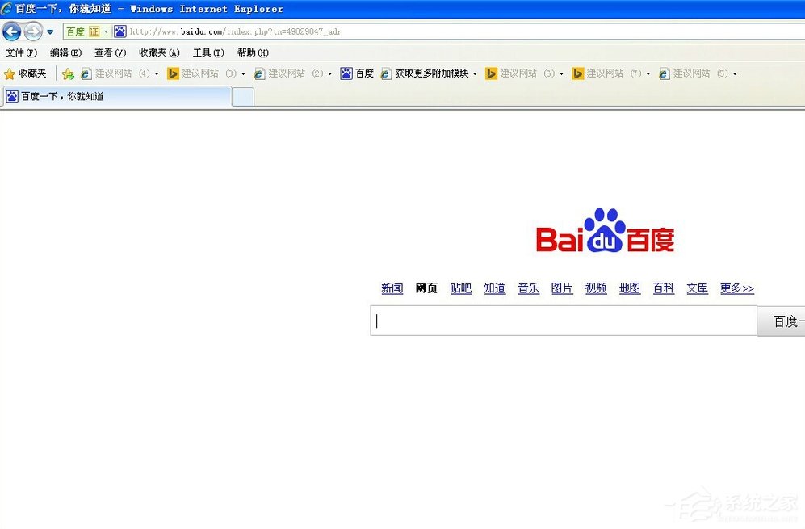Viewport: 805px width, 529px height.
Task: Open the 更多>> link
Action: point(736,288)
